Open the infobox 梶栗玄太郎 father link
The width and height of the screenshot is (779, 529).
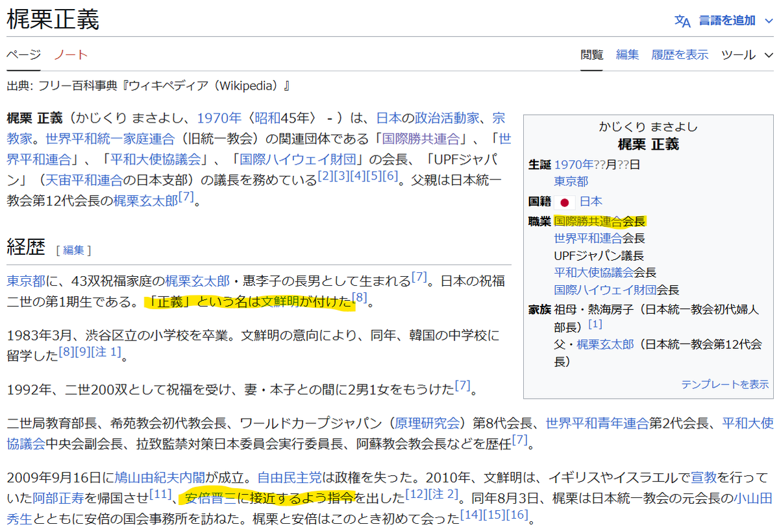pyautogui.click(x=605, y=344)
